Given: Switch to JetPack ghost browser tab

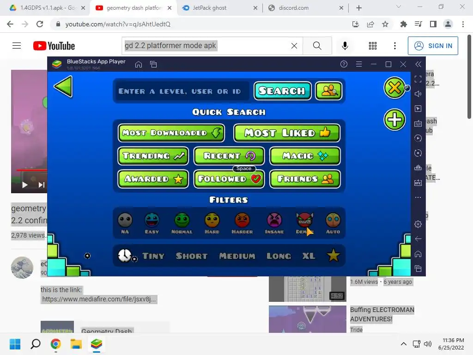Looking at the screenshot, I should (220, 8).
